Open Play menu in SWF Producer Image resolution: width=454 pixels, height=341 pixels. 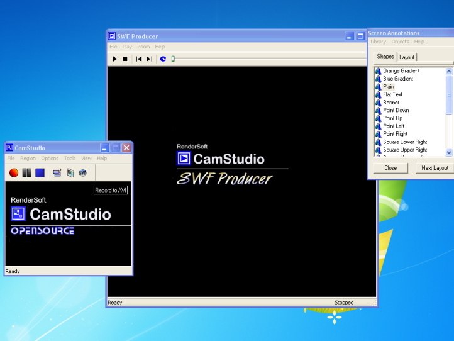coord(127,47)
